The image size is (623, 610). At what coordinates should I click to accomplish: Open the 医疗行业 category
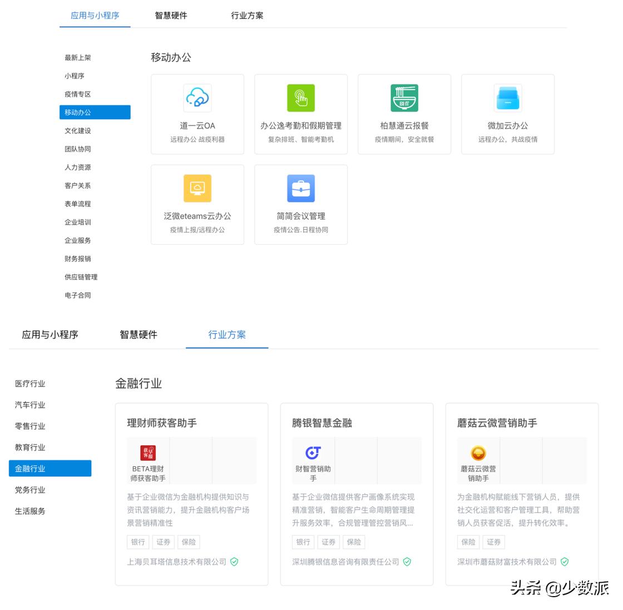30,383
